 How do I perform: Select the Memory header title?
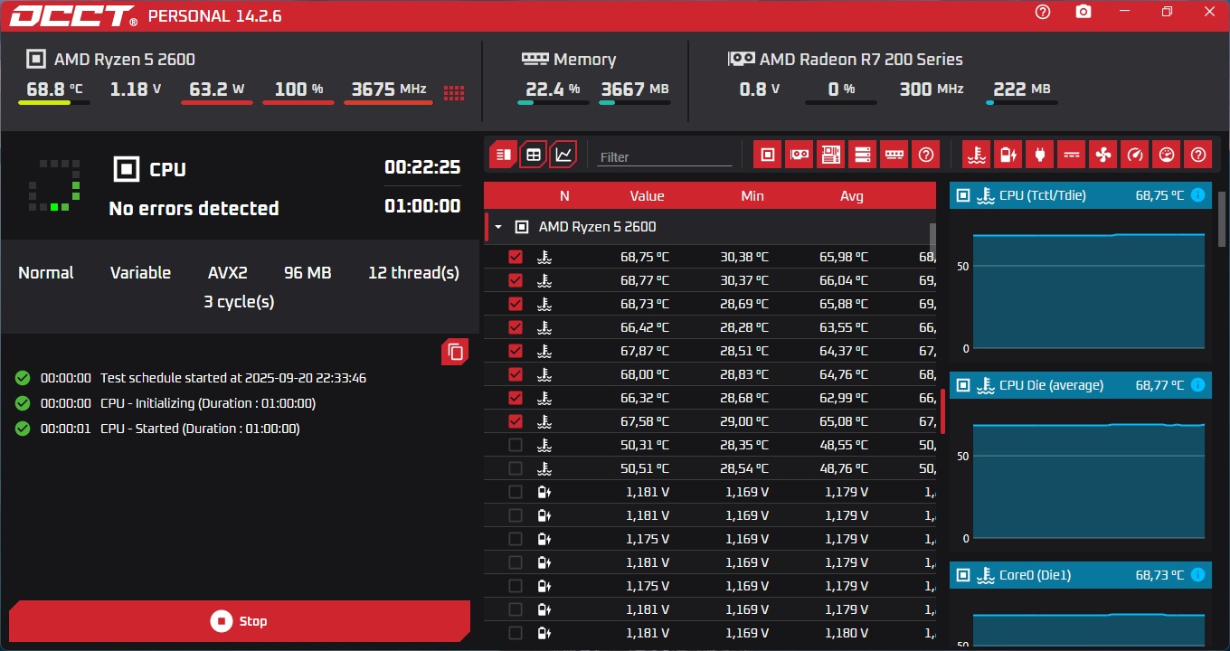point(584,60)
